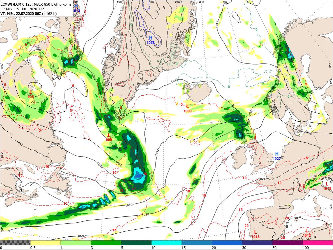Click the L 999 low marker
Image resolution: width=333 pixels, height=250 pixels.
tap(109, 137)
